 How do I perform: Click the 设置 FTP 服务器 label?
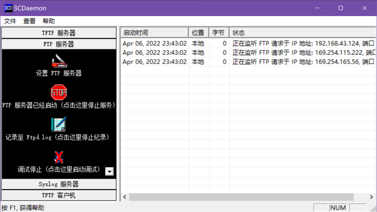(59, 73)
